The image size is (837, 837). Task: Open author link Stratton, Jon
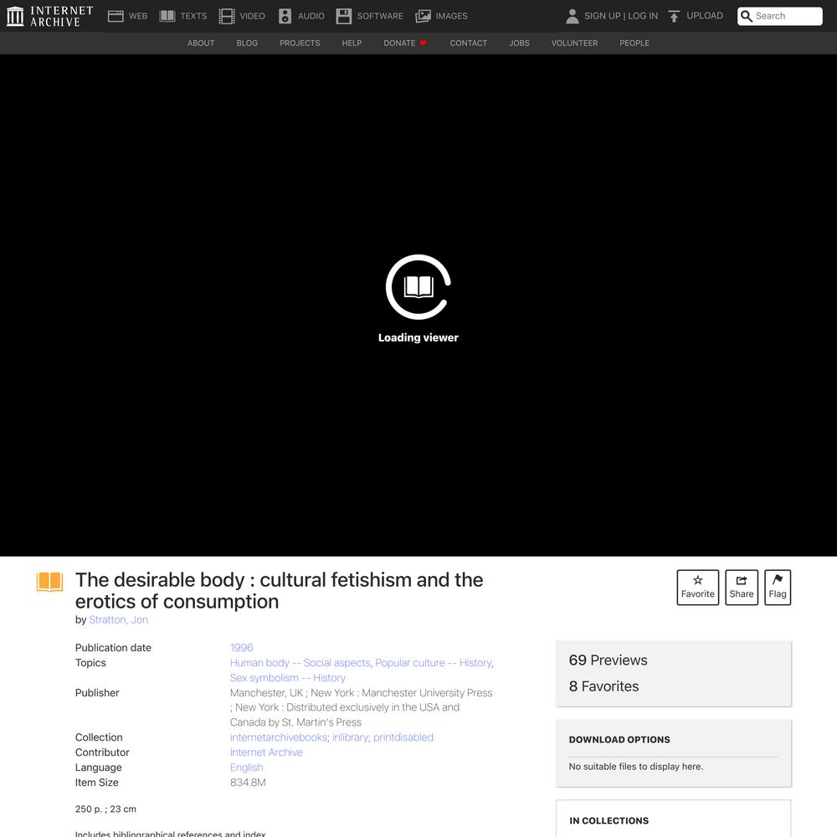[119, 619]
